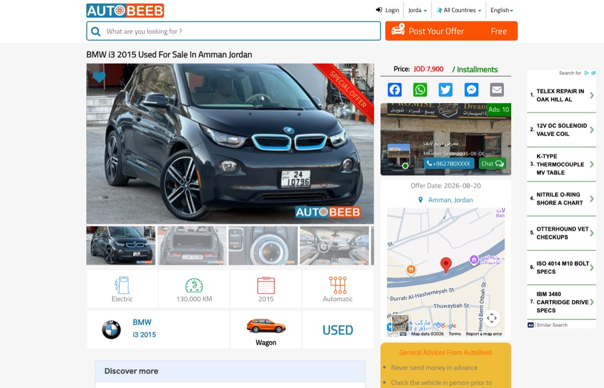Start a chat with the dealer

pyautogui.click(x=492, y=164)
